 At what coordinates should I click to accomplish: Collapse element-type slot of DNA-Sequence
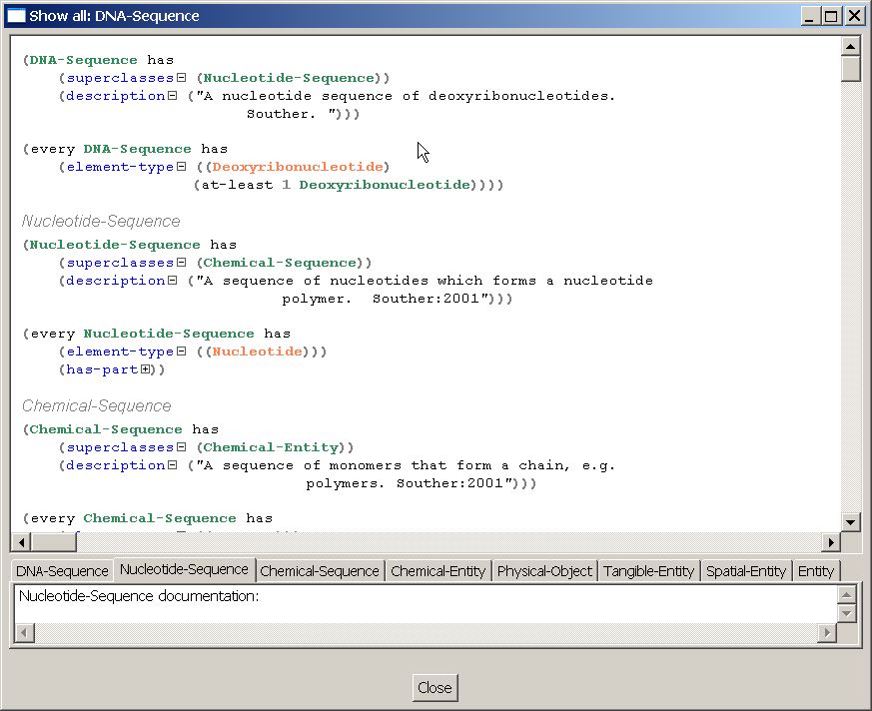point(181,167)
